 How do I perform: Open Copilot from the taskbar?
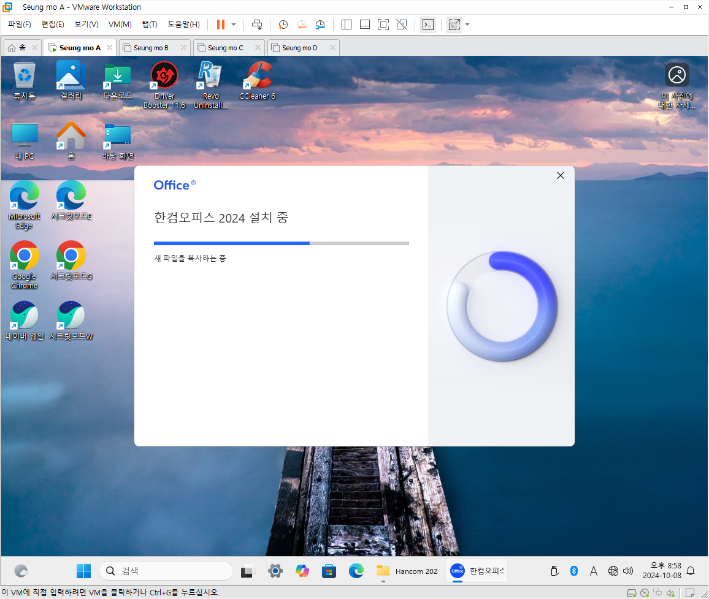tap(302, 571)
